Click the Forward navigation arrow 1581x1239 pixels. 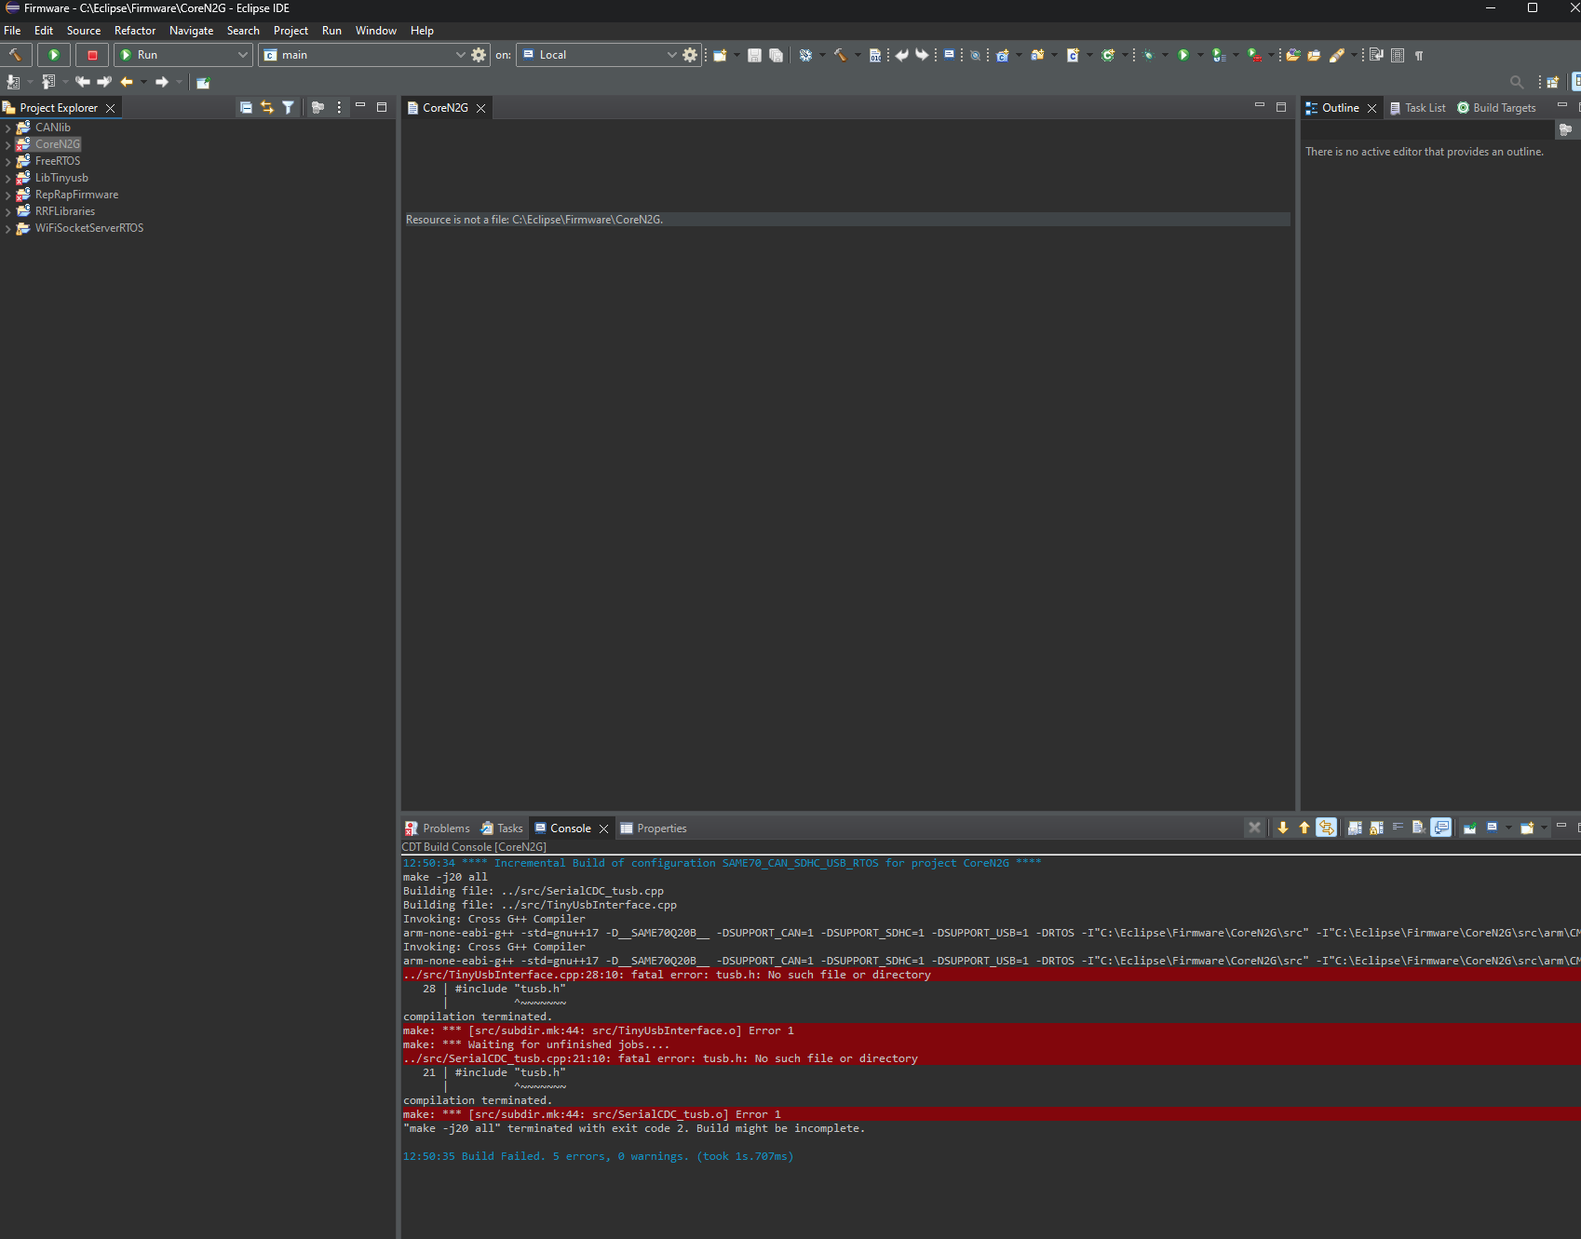(162, 82)
